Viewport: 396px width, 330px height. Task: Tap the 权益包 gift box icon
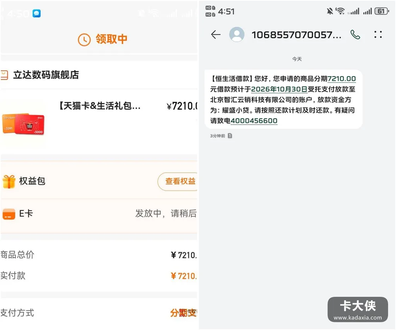(x=9, y=181)
